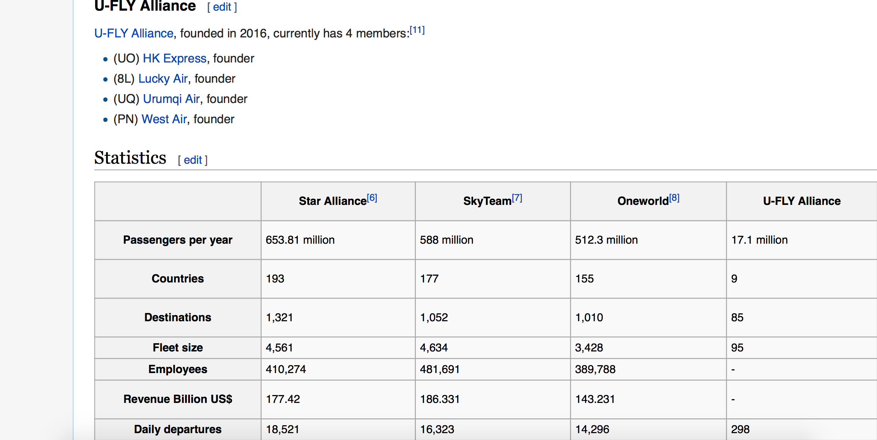Select the Passengers per year row header

point(178,240)
